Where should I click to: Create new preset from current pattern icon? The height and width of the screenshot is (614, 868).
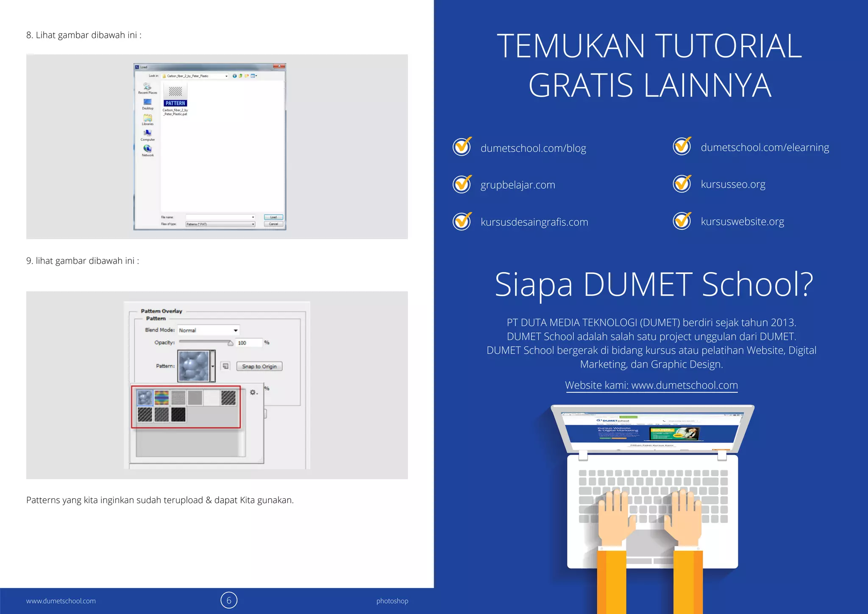pos(225,366)
